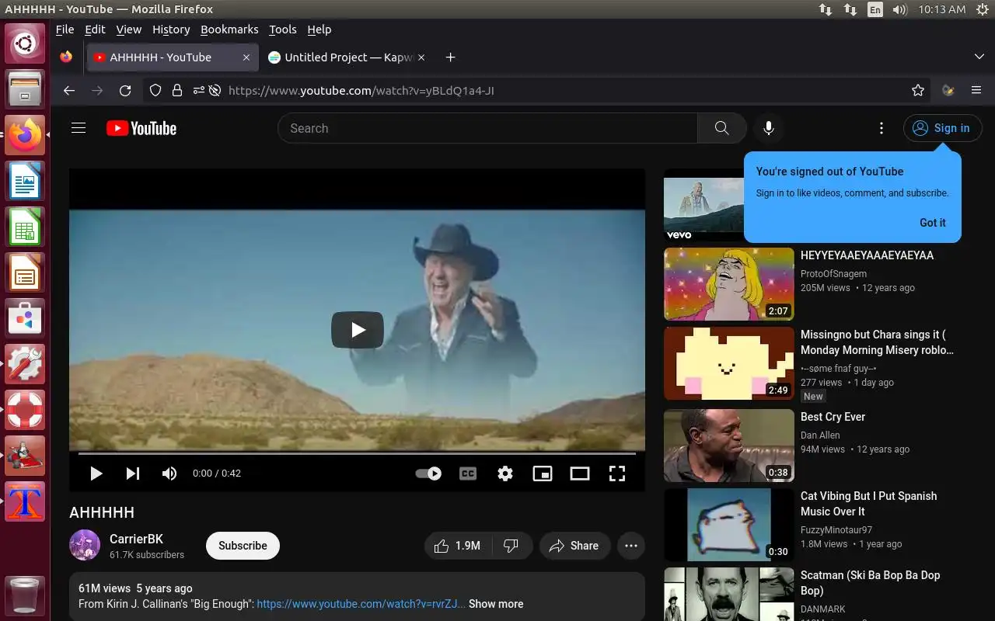
Task: Open Cat Vibing But I Put Spanish Music title
Action: point(868,504)
